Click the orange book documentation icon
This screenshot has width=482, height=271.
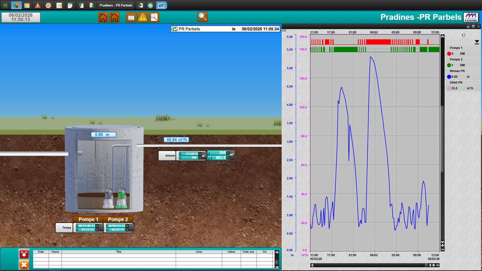(131, 17)
